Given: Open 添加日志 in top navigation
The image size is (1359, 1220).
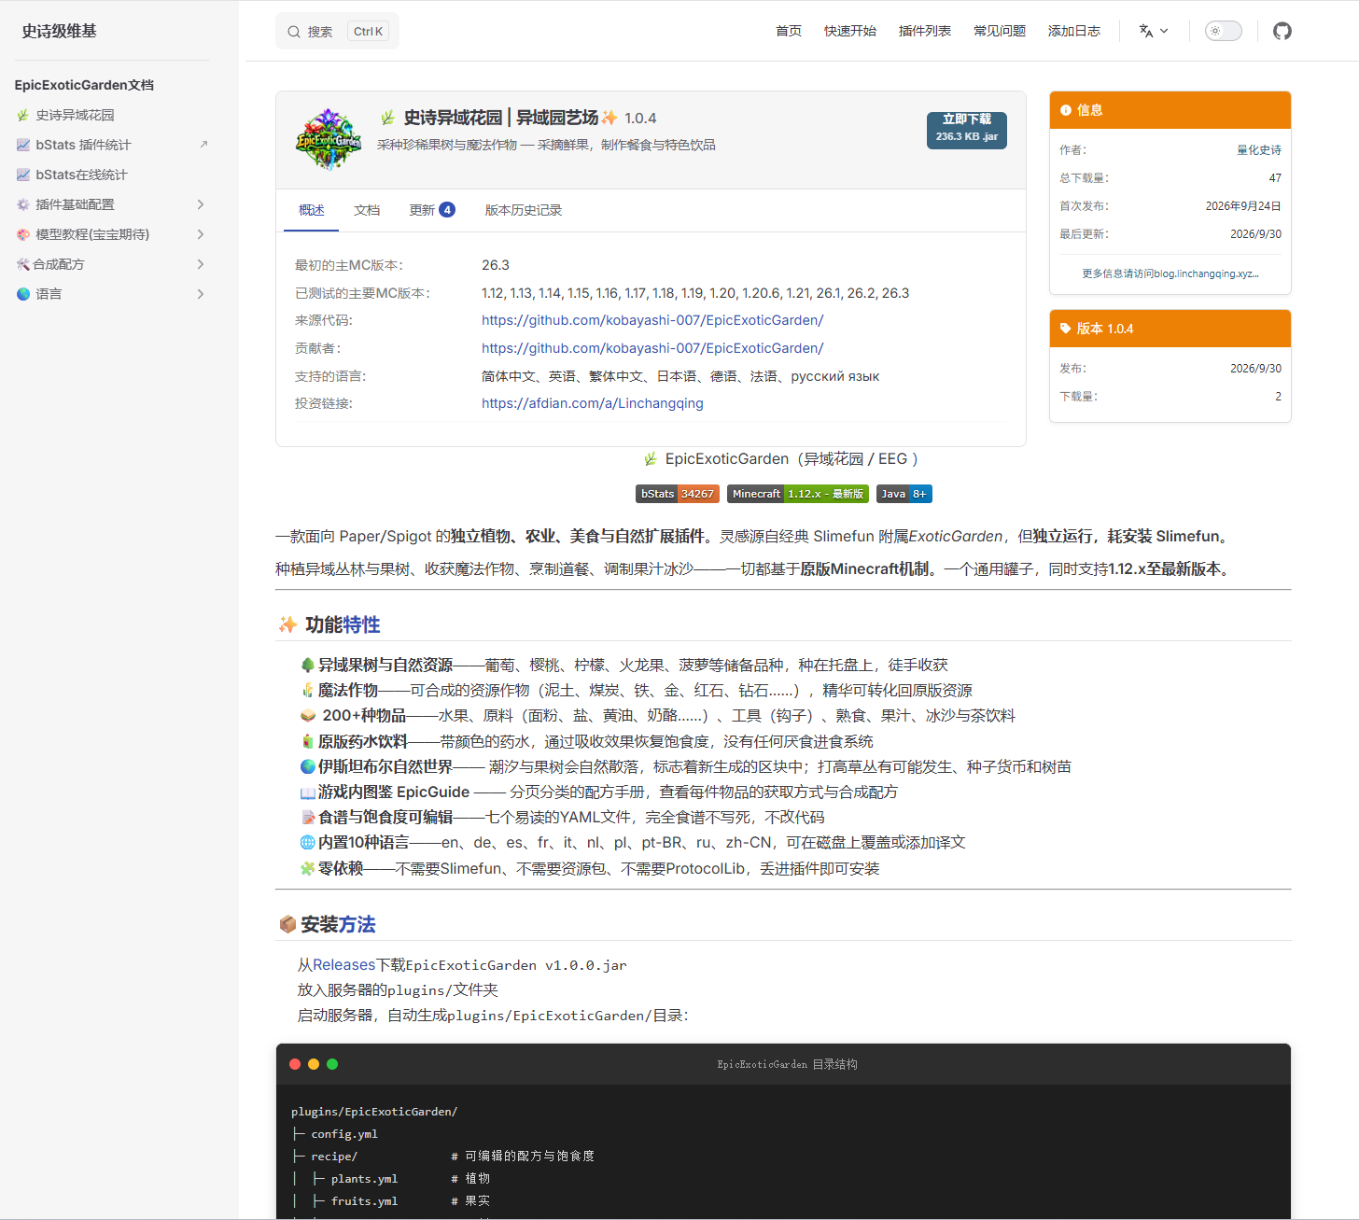Looking at the screenshot, I should [x=1074, y=31].
